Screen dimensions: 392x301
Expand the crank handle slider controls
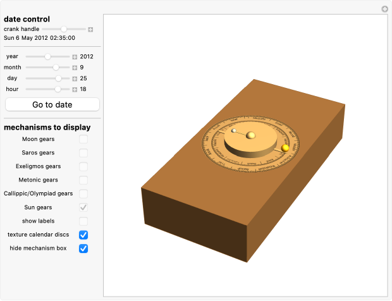tap(90, 29)
